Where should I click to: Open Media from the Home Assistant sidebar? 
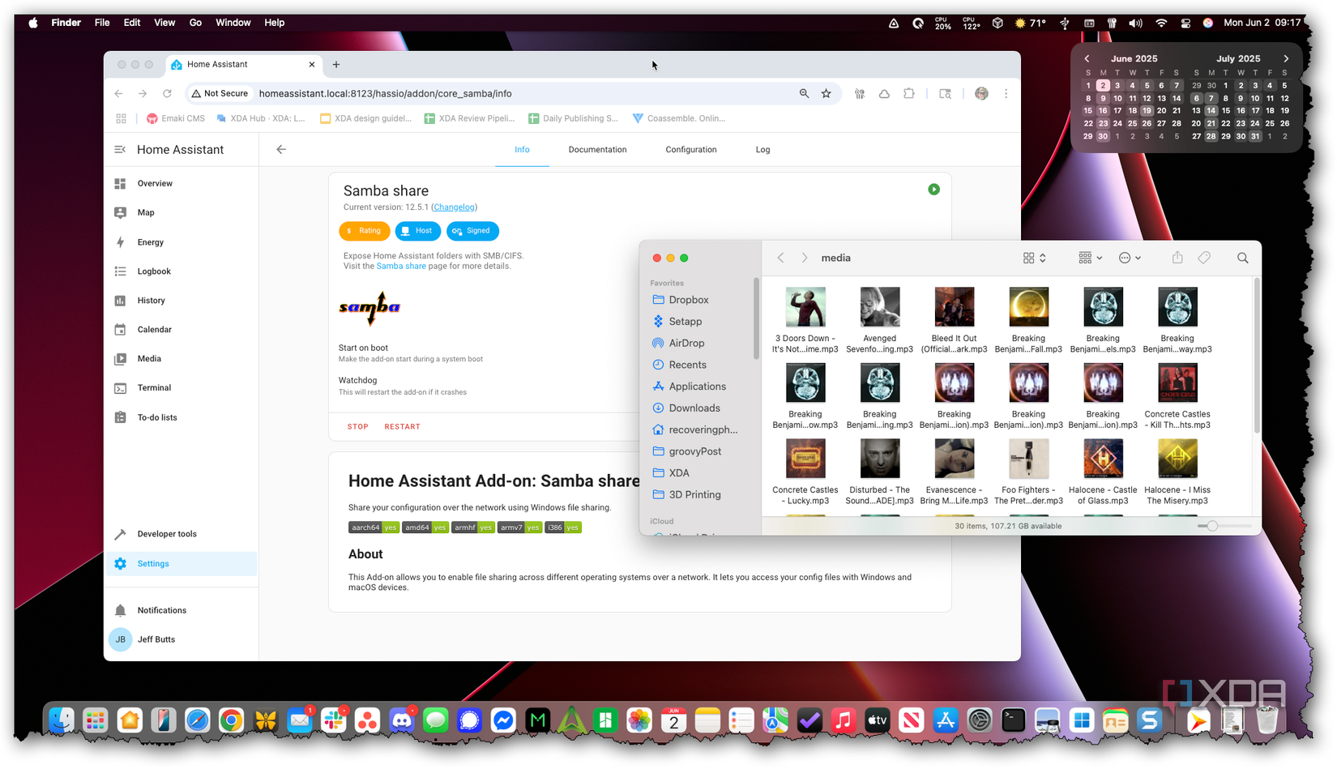point(149,358)
